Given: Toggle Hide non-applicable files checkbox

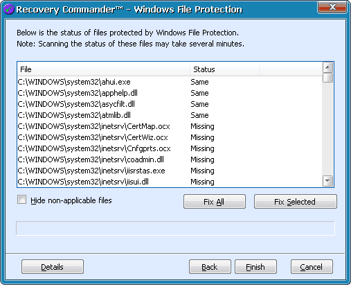Looking at the screenshot, I should pyautogui.click(x=21, y=200).
